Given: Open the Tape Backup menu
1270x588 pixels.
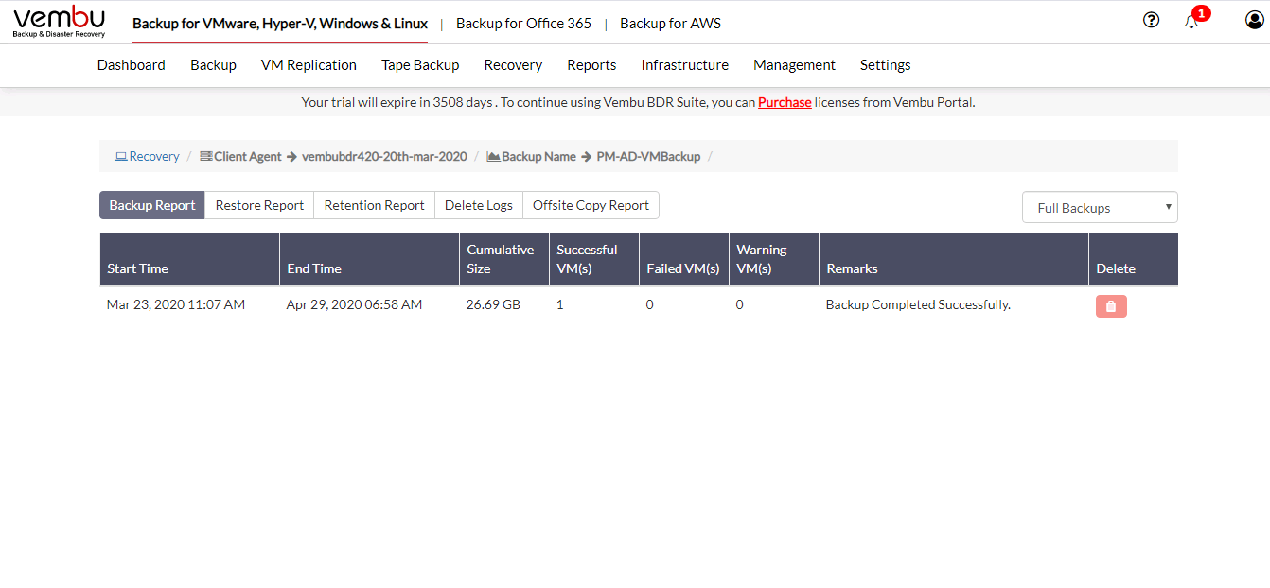Looking at the screenshot, I should click(x=420, y=65).
